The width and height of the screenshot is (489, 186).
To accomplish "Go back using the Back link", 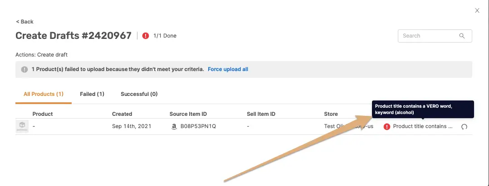I will pos(24,22).
